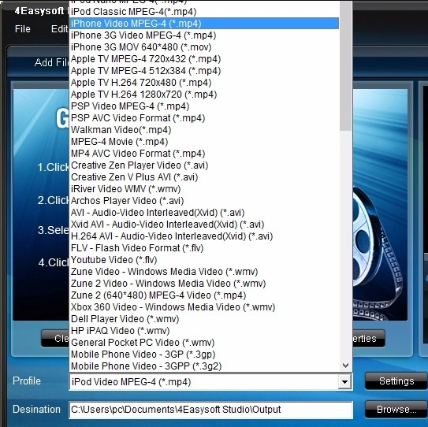Click Browse... for destination folder

pos(396,409)
